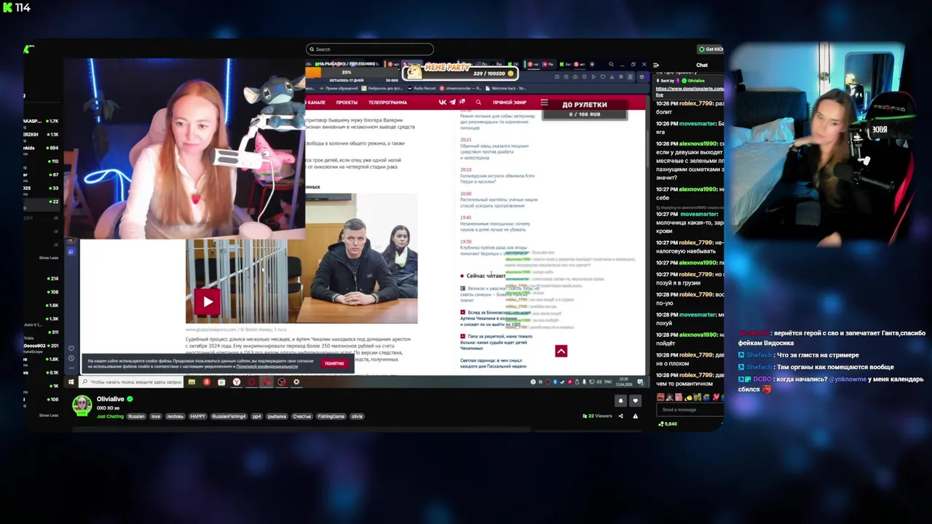Click the Windows Start button in streamed taskbar

(71, 382)
